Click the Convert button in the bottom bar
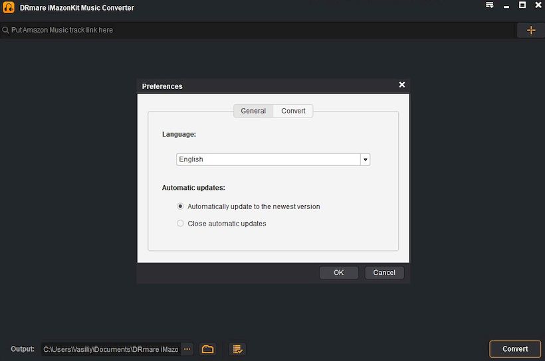Screen dimensions: 545x361 point(515,349)
